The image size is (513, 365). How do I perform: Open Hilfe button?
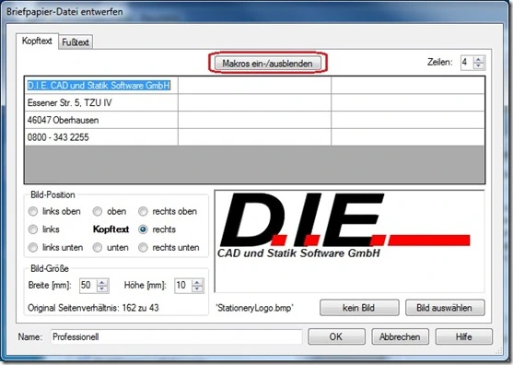pos(464,336)
